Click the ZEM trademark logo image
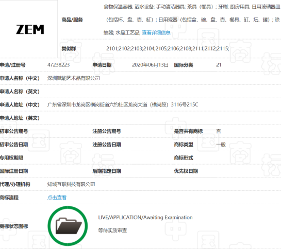Screen dimensions: 281x249 point(30,29)
